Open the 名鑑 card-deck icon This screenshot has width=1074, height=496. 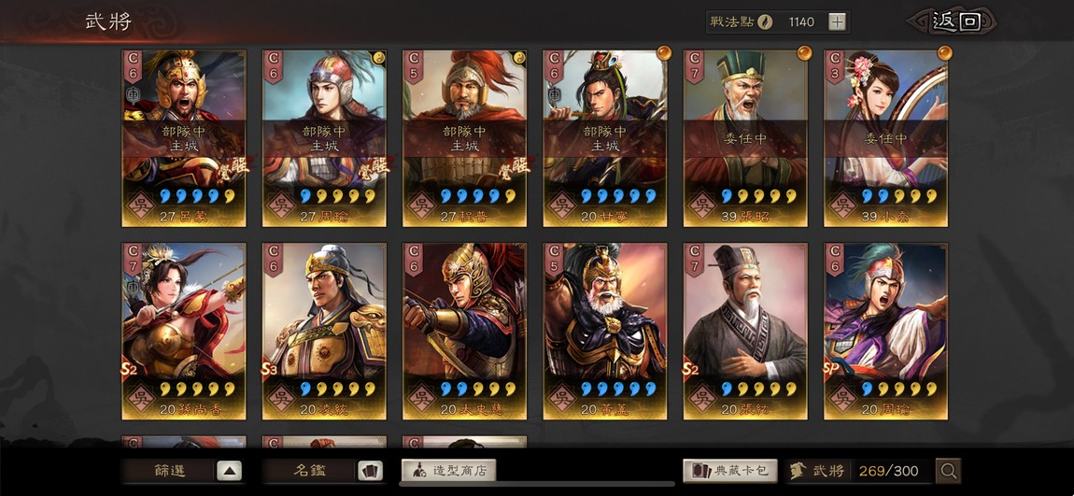(370, 471)
